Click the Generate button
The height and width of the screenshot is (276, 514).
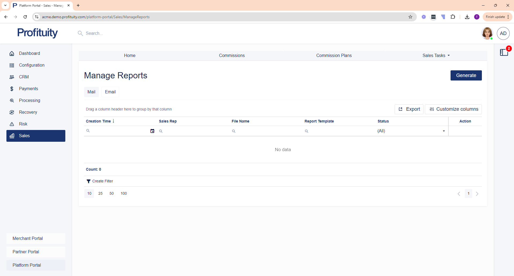[x=466, y=75]
